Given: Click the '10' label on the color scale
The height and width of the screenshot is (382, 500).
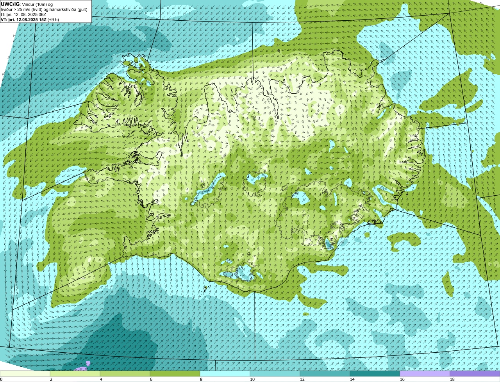Looking at the screenshot, I should click(252, 379).
